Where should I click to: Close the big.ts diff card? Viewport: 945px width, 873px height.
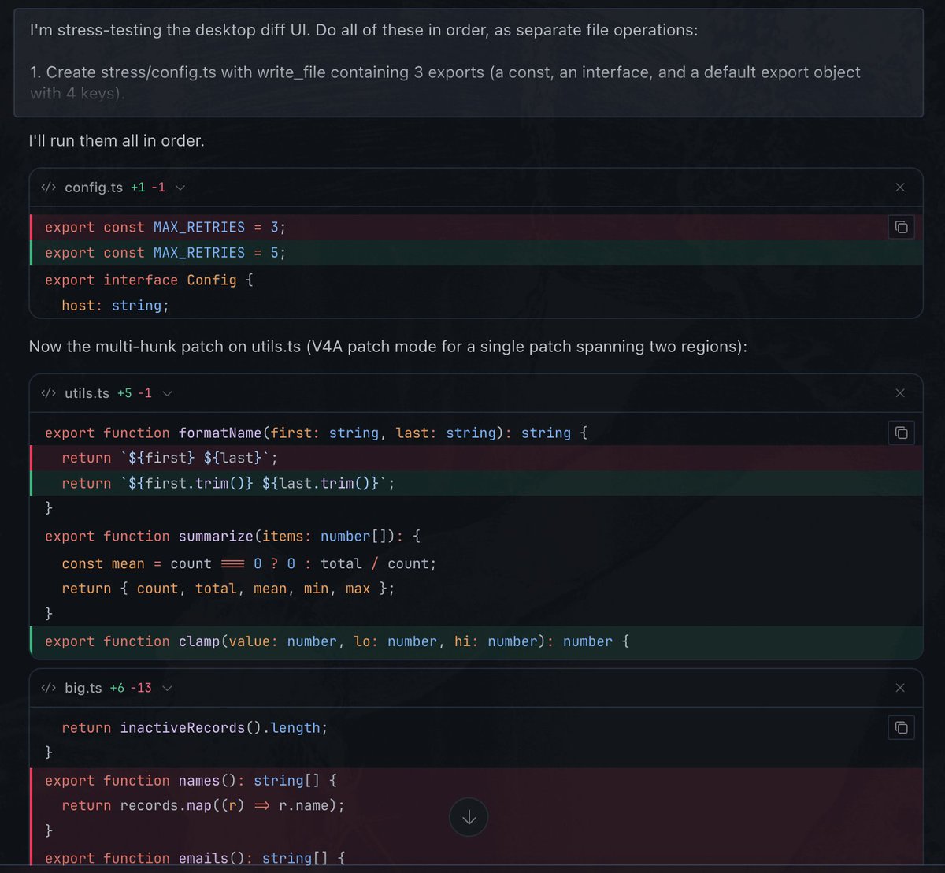(x=900, y=688)
